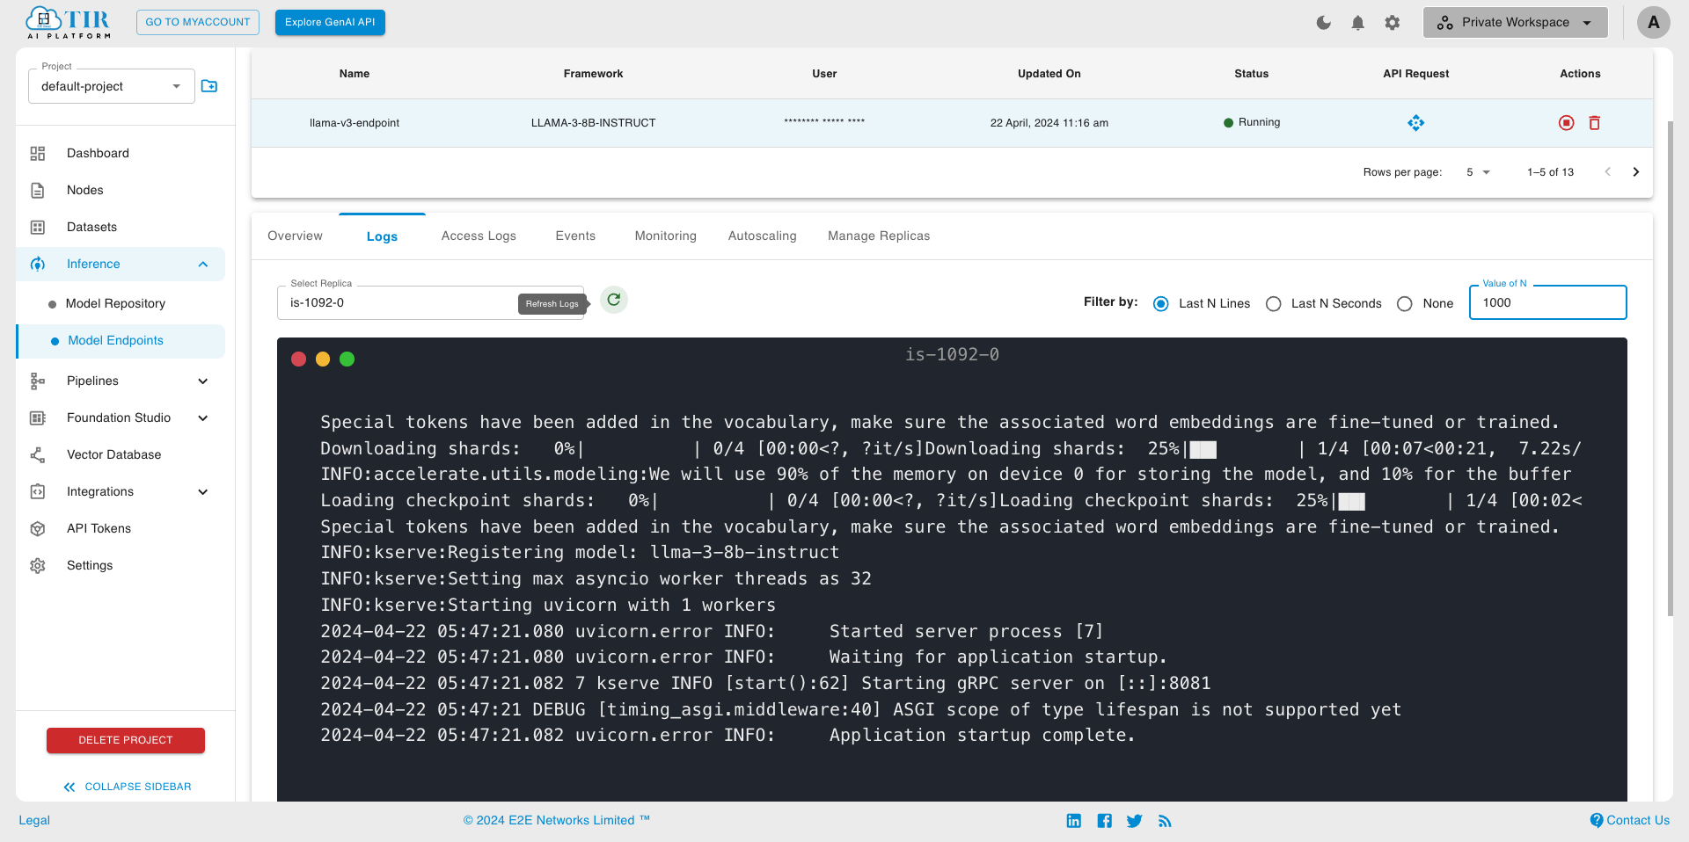Click the yellow terminal window dot
The image size is (1689, 842).
[323, 359]
